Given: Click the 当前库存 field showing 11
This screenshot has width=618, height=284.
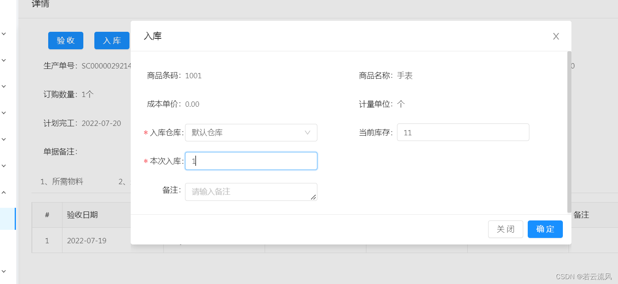Looking at the screenshot, I should pyautogui.click(x=463, y=132).
